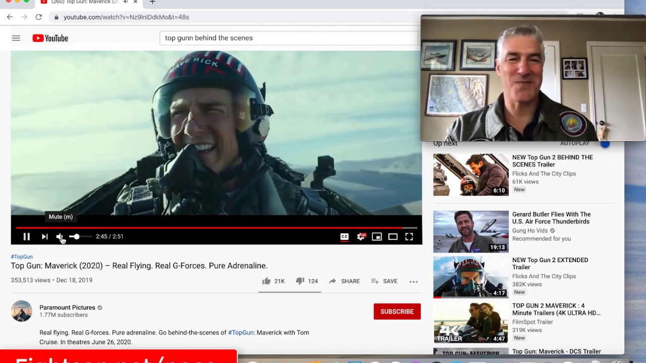Open Gerard Butler Thunderbirds video thumbnail

pos(471,231)
